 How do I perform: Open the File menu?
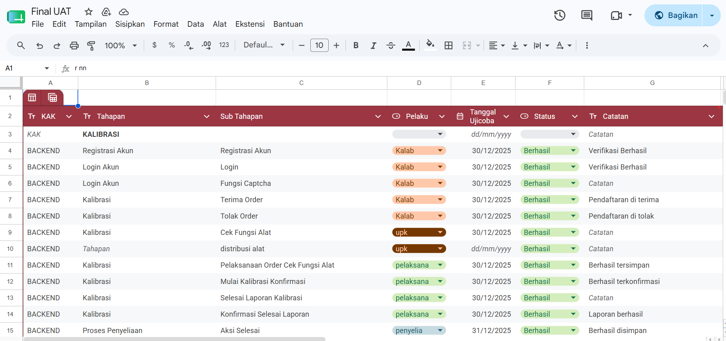point(38,24)
